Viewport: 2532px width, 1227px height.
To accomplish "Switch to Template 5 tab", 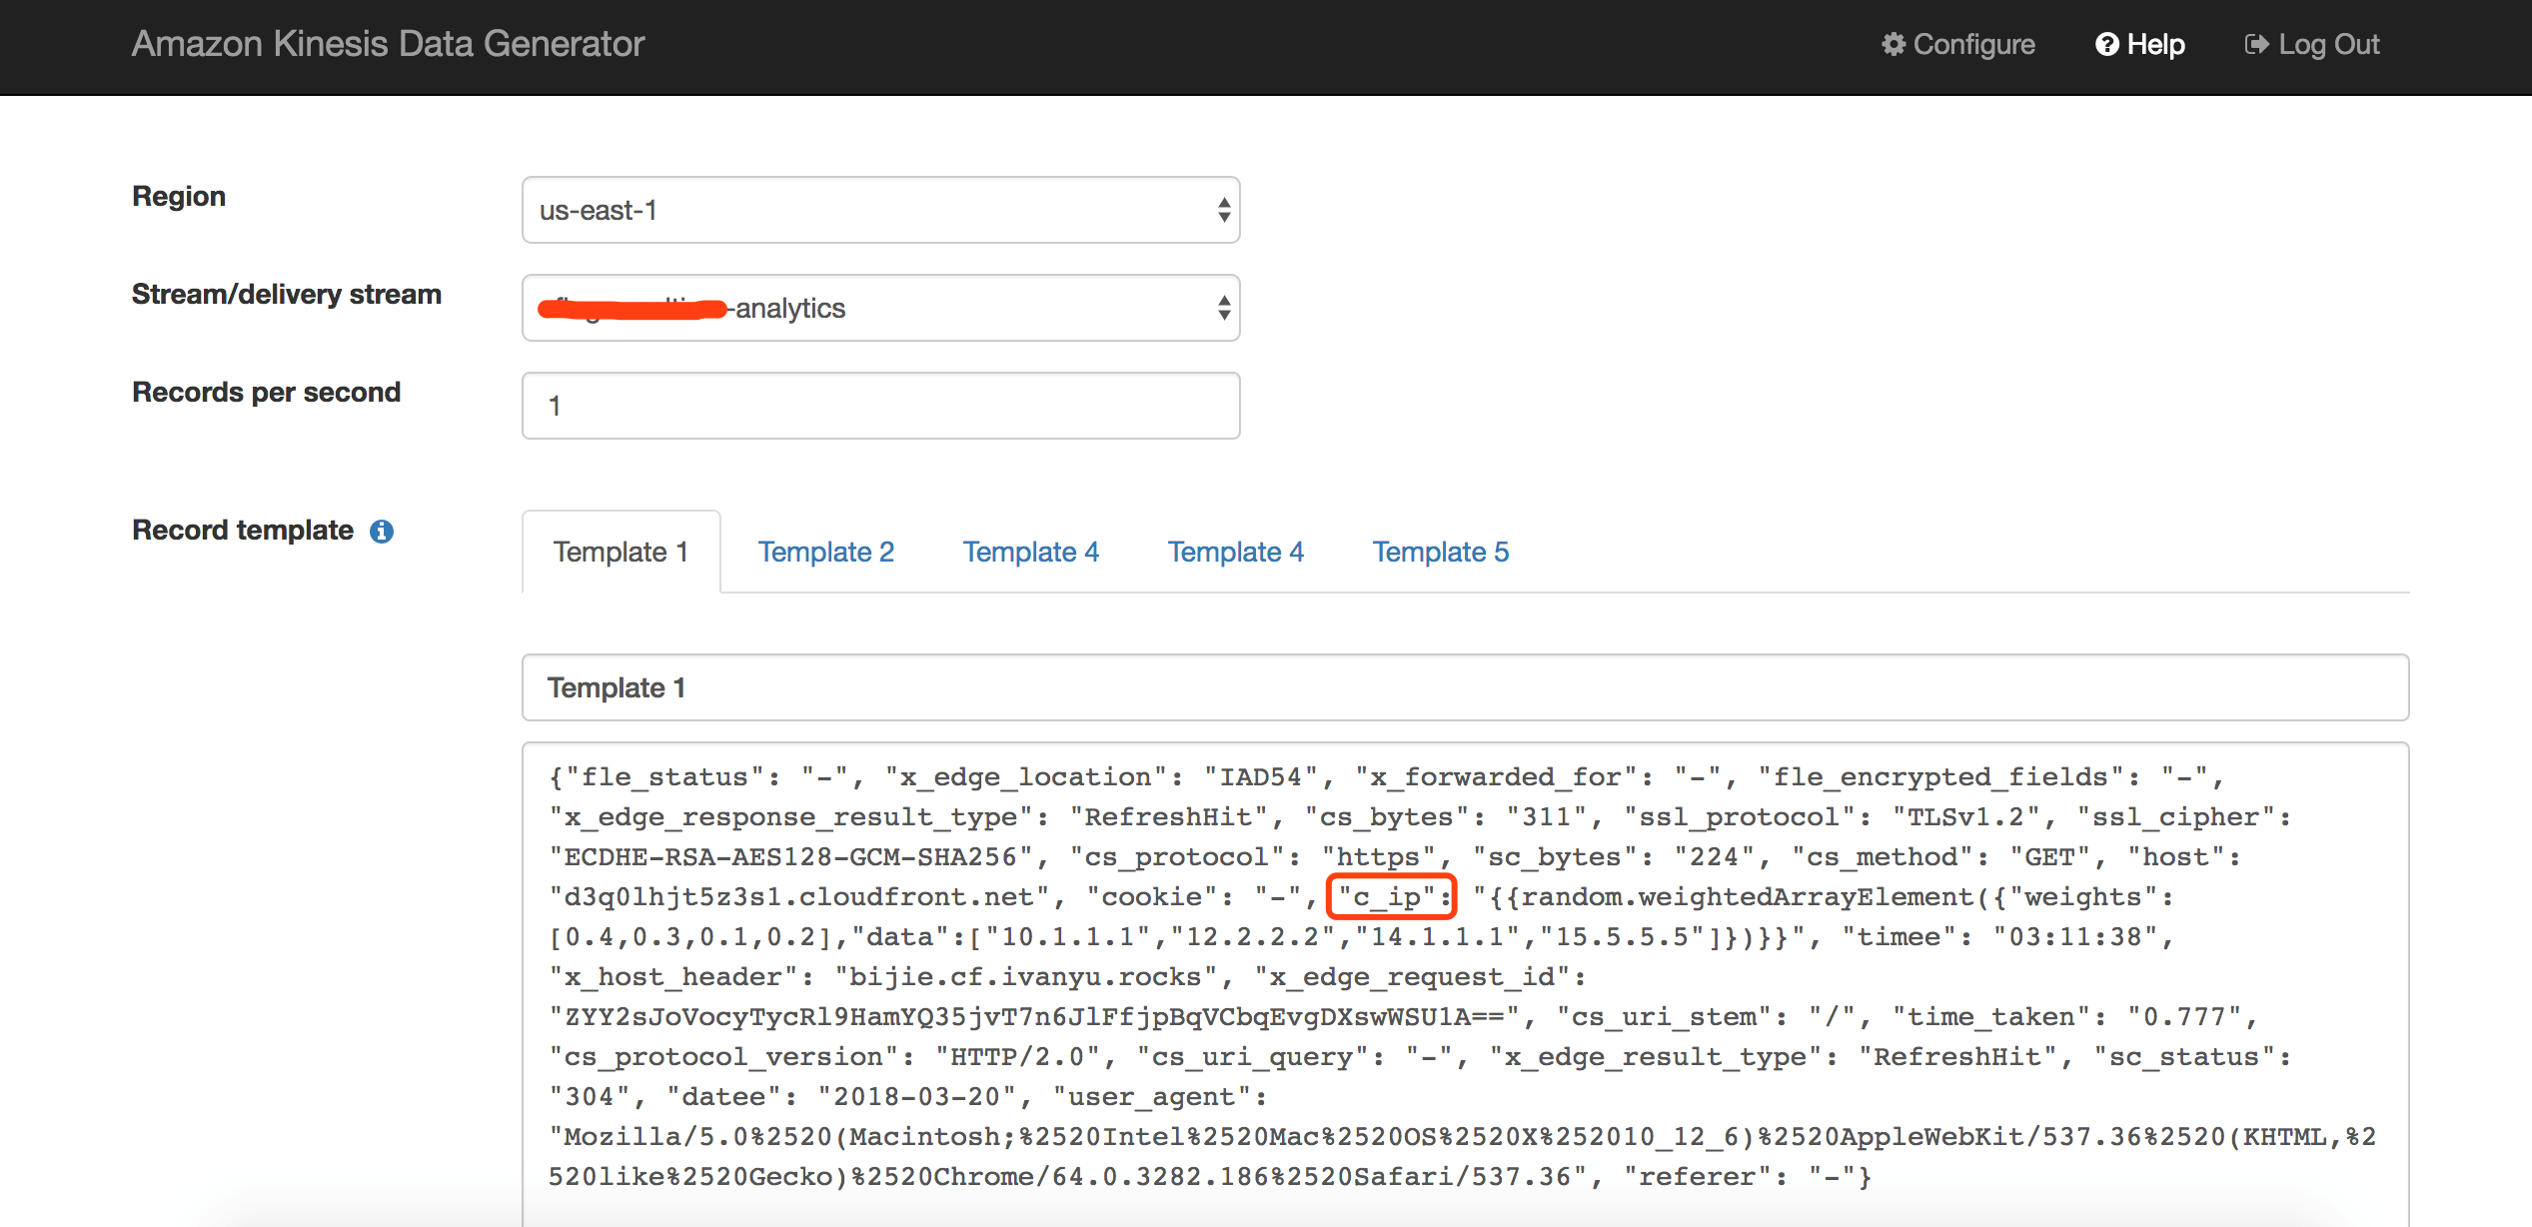I will point(1440,552).
